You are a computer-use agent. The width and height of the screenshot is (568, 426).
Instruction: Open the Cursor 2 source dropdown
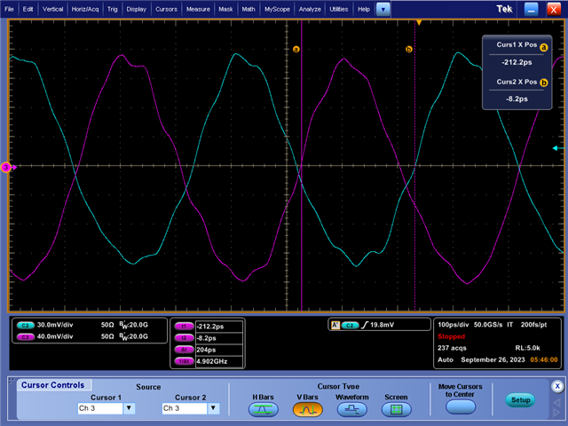click(214, 409)
